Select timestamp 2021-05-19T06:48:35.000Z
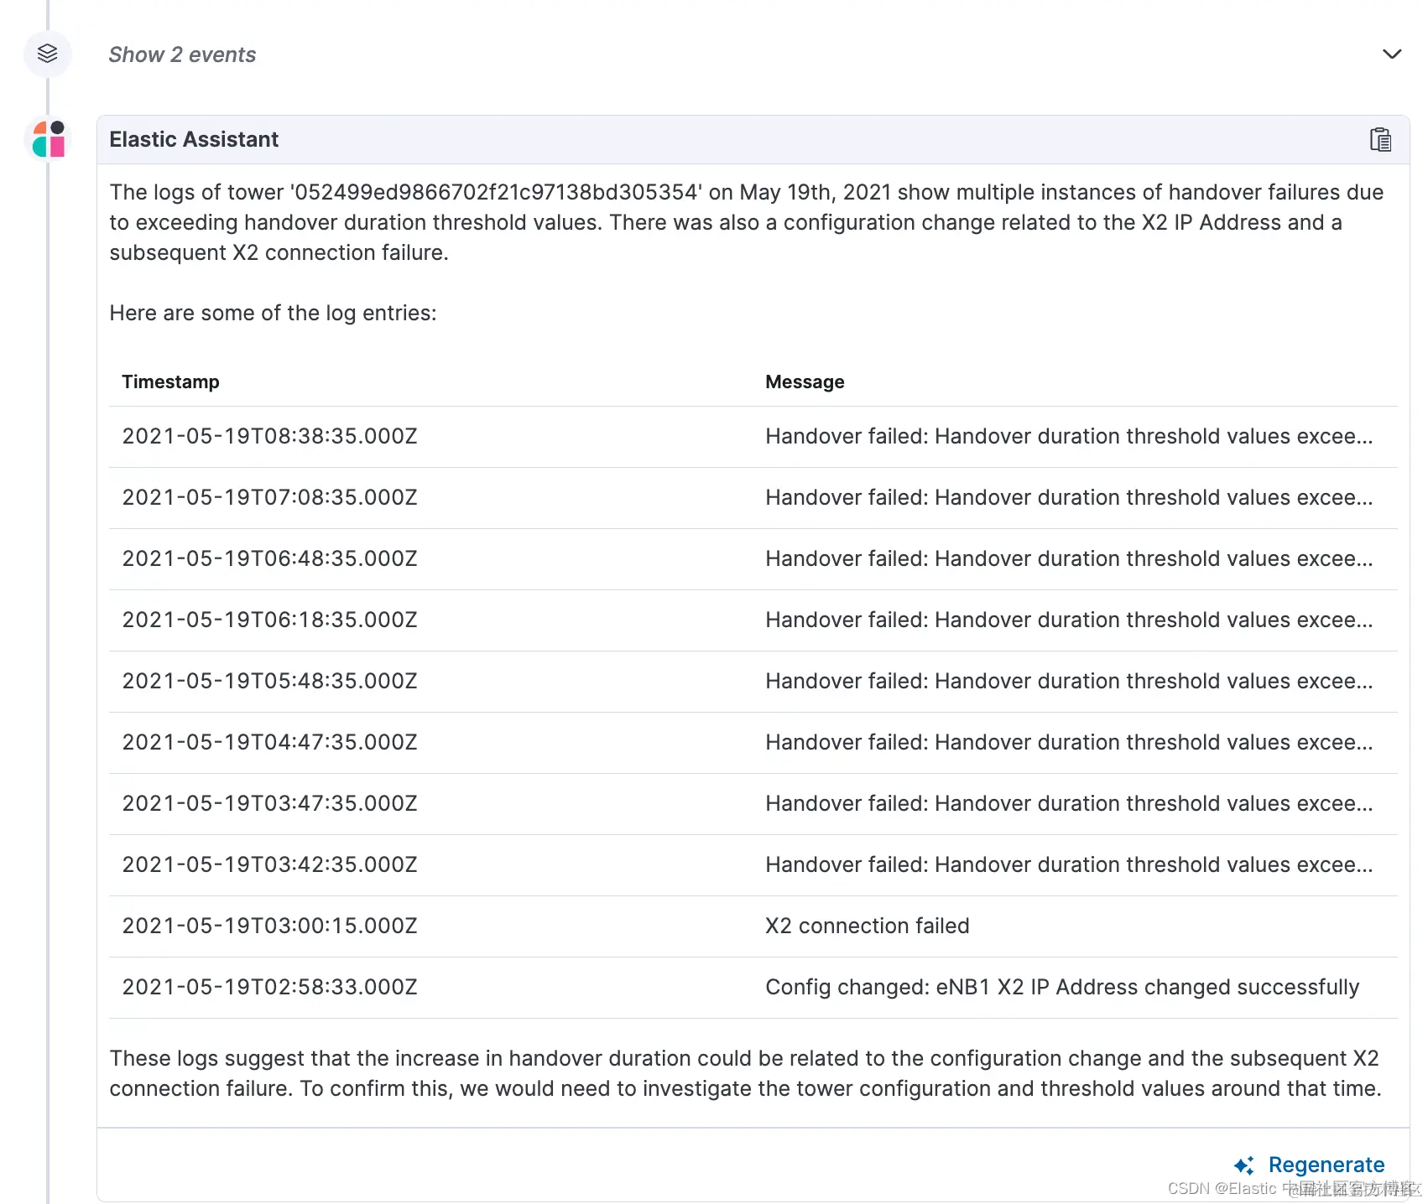Image resolution: width=1428 pixels, height=1204 pixels. pos(269,558)
